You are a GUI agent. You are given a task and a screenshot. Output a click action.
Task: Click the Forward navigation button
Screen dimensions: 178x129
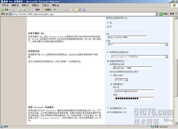tap(14, 10)
